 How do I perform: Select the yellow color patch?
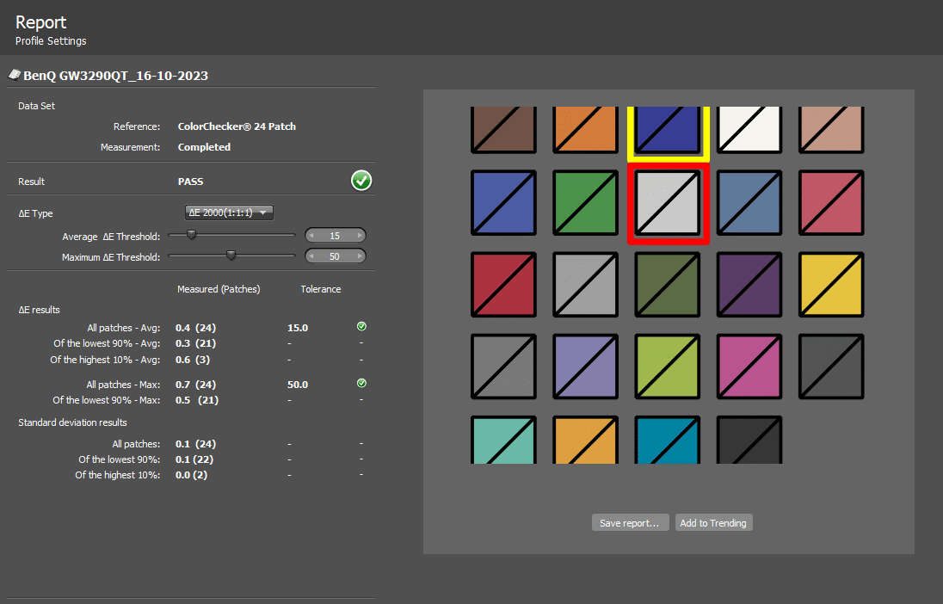point(831,285)
